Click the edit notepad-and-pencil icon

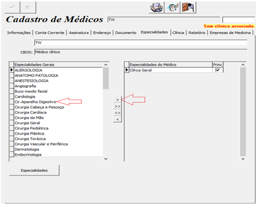click(172, 7)
